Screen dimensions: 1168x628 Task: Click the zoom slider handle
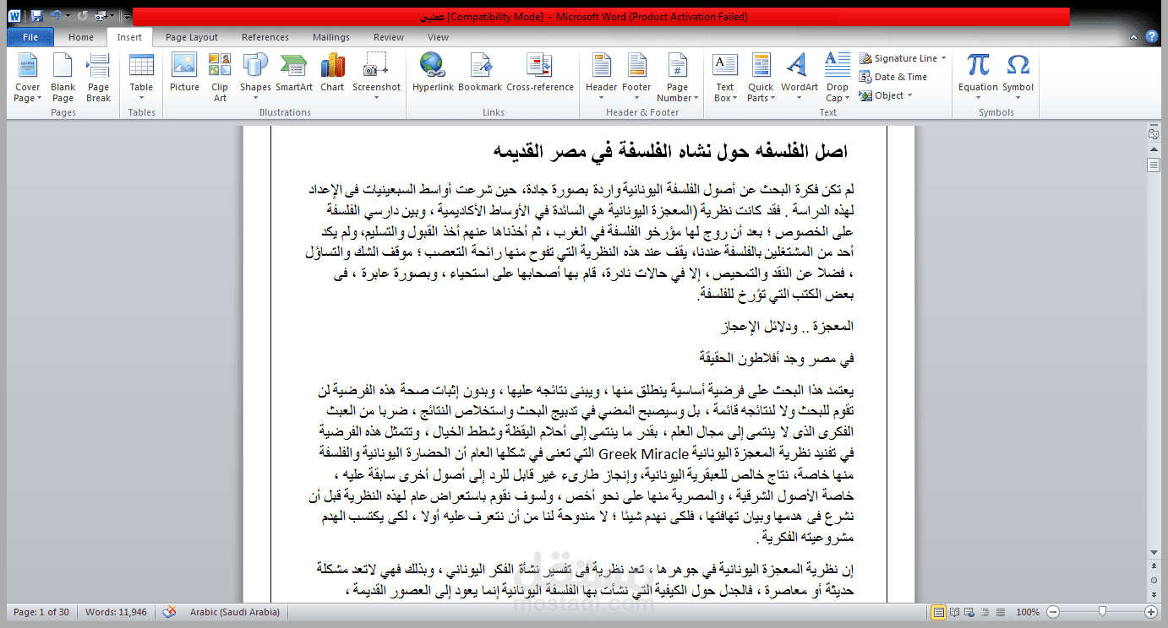(x=1102, y=612)
